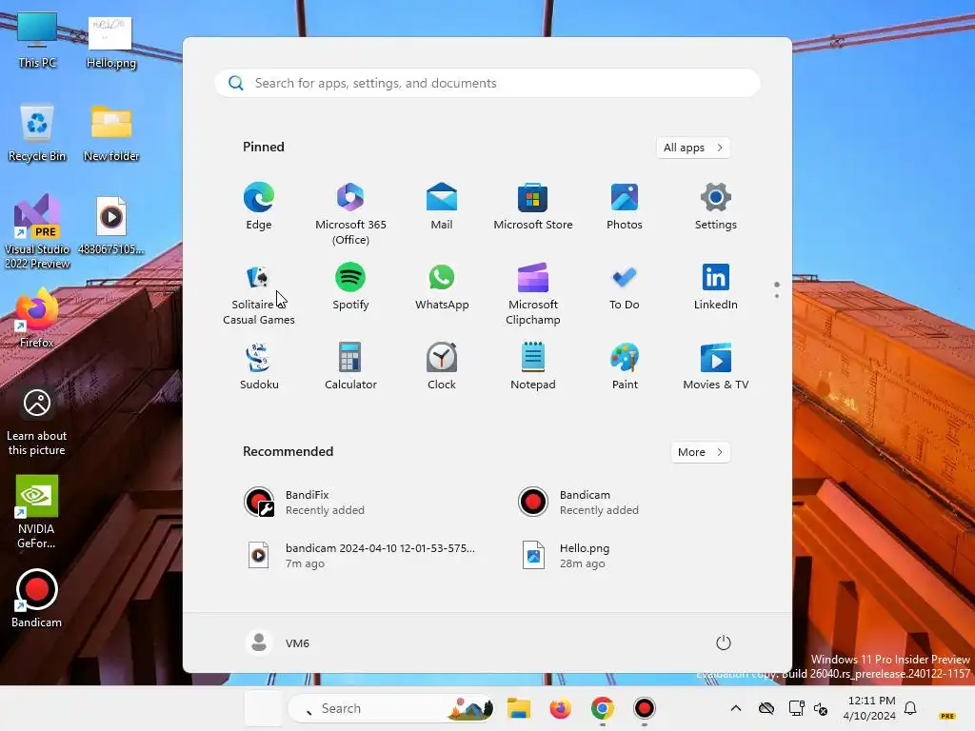
Task: Click the power button in Start menu
Action: (x=724, y=642)
